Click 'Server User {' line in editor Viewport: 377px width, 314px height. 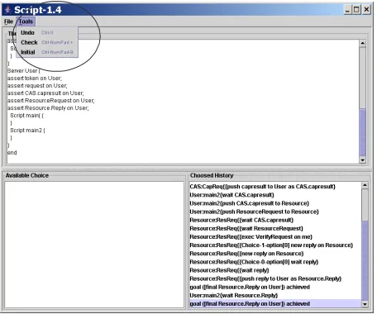(24, 71)
